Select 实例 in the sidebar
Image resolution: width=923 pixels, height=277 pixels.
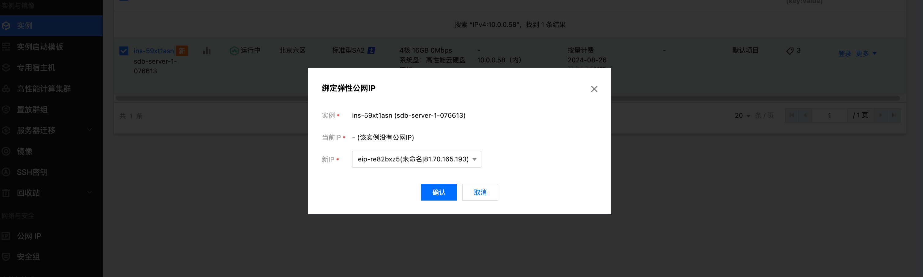pyautogui.click(x=51, y=26)
